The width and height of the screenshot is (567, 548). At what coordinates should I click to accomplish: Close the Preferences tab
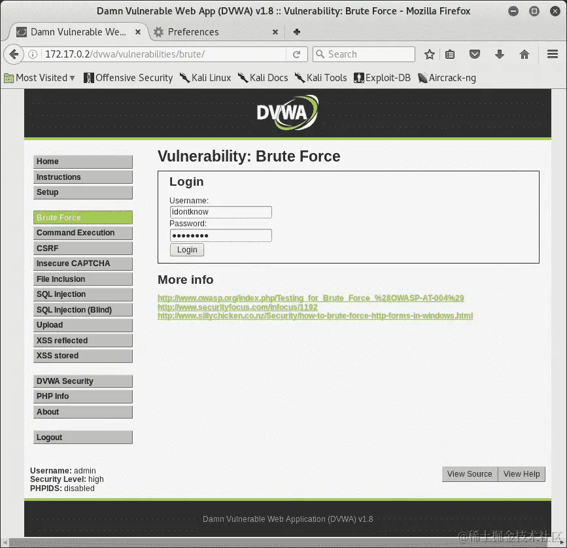(x=275, y=32)
